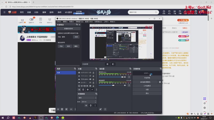Pop out the 场景 dock panel
214x120 pixels.
[x=75, y=69]
